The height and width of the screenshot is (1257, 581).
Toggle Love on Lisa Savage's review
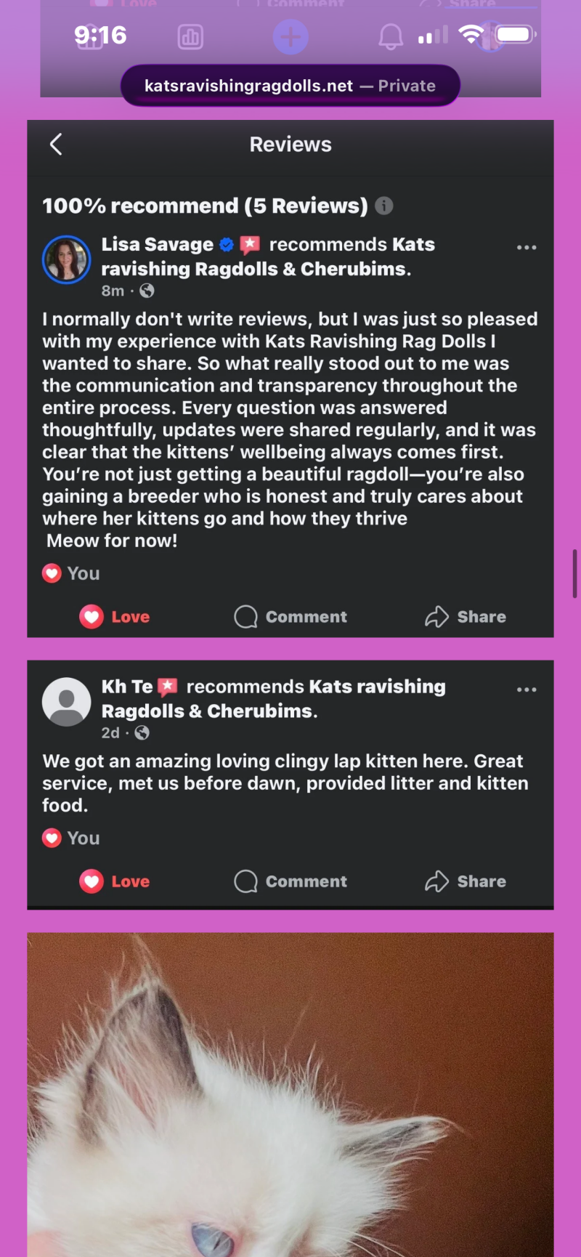tap(115, 617)
